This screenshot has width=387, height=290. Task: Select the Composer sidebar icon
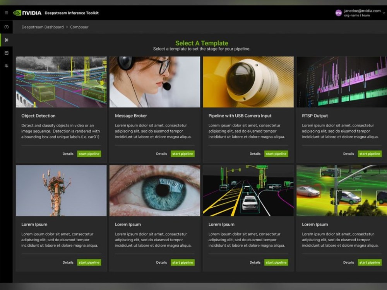tap(7, 40)
